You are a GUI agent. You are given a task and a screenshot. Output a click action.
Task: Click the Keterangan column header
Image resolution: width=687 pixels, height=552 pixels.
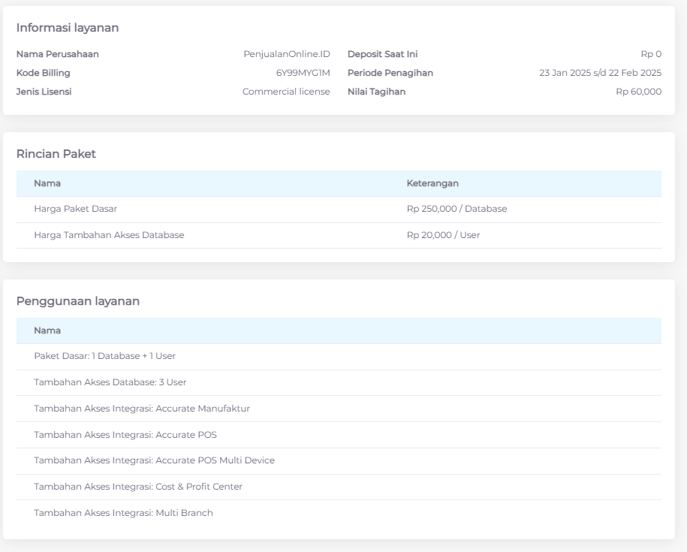click(x=432, y=183)
